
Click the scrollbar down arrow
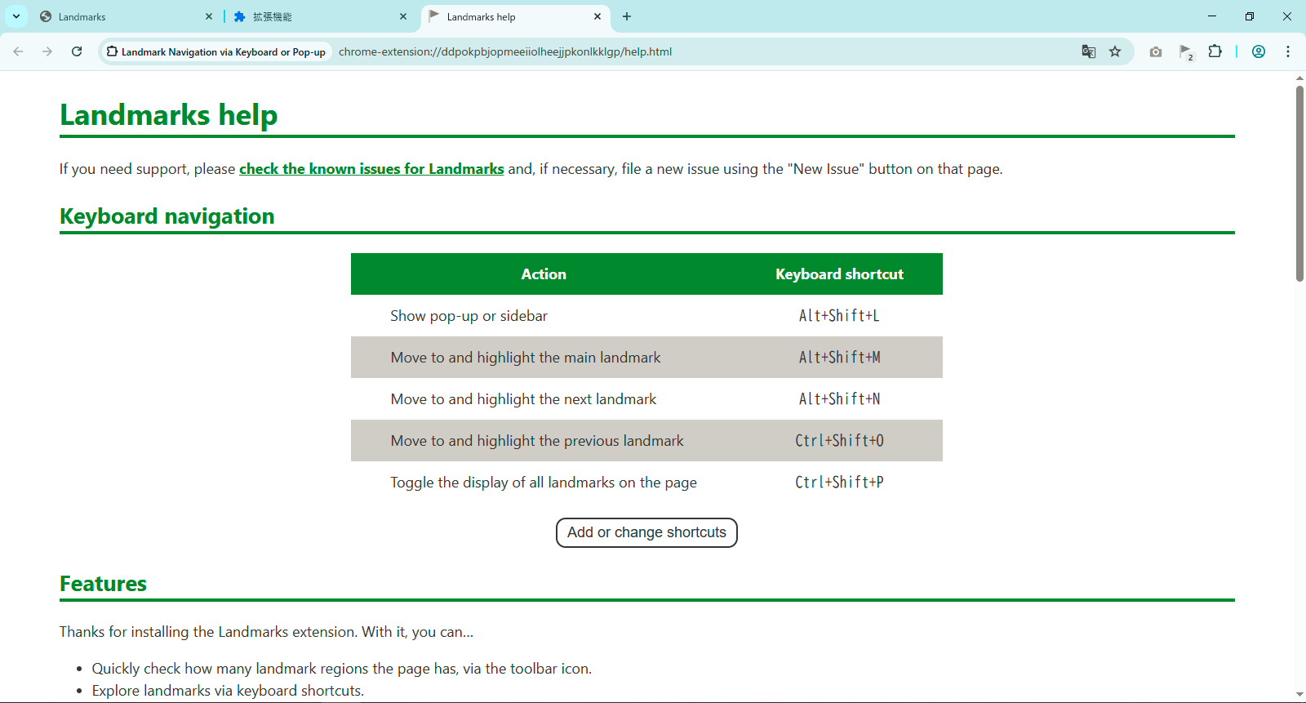(x=1299, y=695)
